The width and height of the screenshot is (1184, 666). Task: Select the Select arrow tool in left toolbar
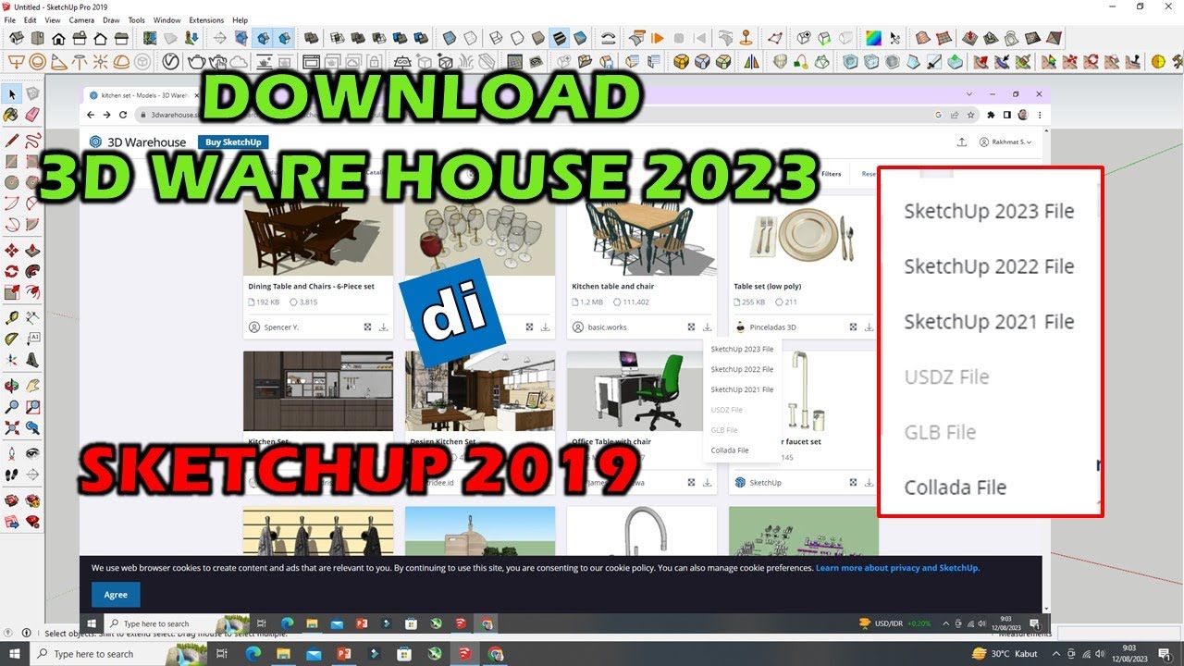[x=12, y=94]
